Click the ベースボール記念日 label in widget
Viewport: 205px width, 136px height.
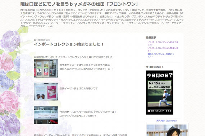point(159,87)
